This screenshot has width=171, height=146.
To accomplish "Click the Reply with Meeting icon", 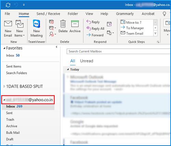I will [x=109, y=24].
